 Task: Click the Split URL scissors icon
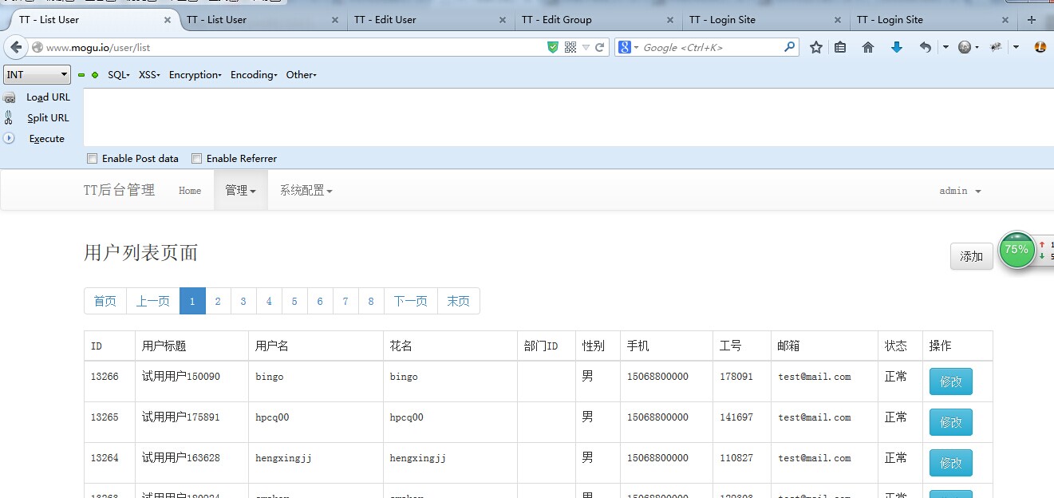(9, 118)
